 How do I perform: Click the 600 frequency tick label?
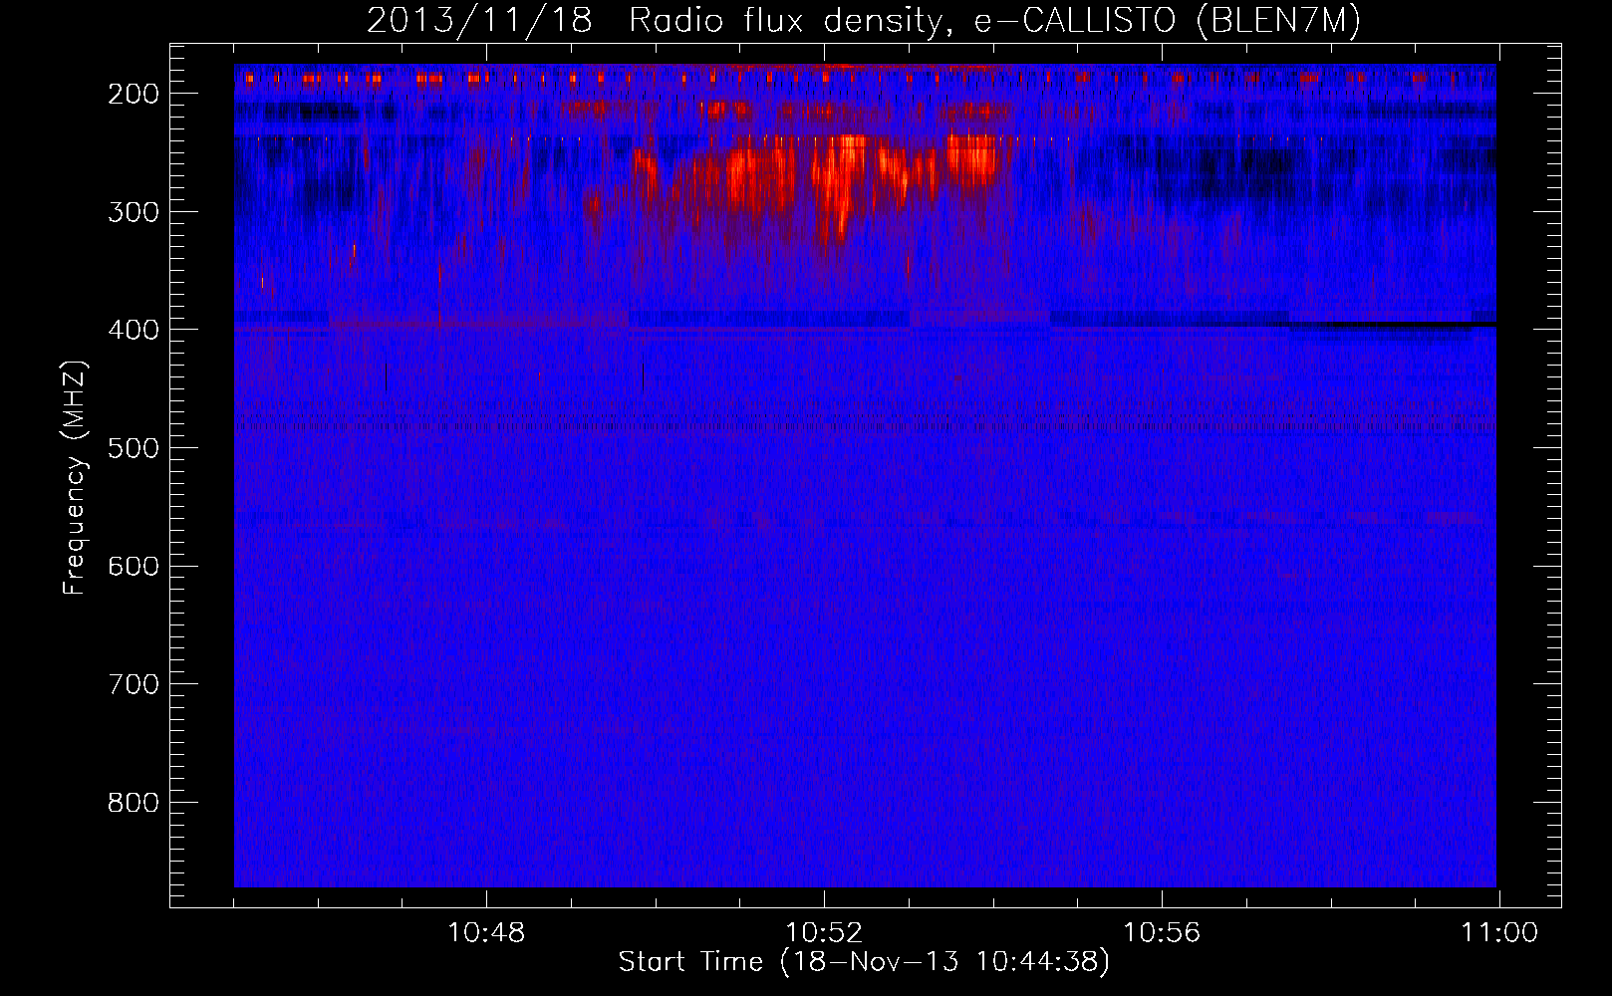(134, 567)
